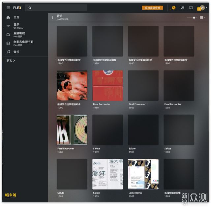Click Salute title under lyric sheet cover
Image resolution: width=211 pixels, height=208 pixels.
[x=96, y=193]
